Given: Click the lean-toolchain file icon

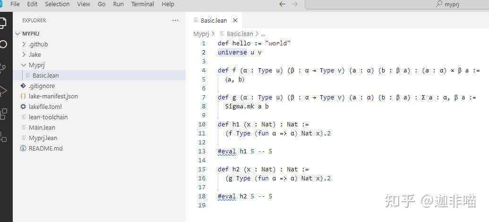Looking at the screenshot, I should pyautogui.click(x=24, y=117).
